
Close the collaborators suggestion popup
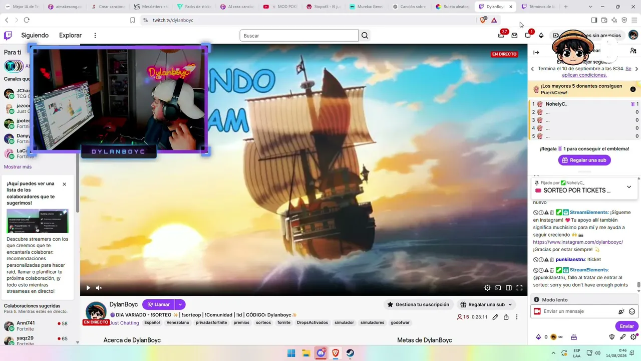64,184
